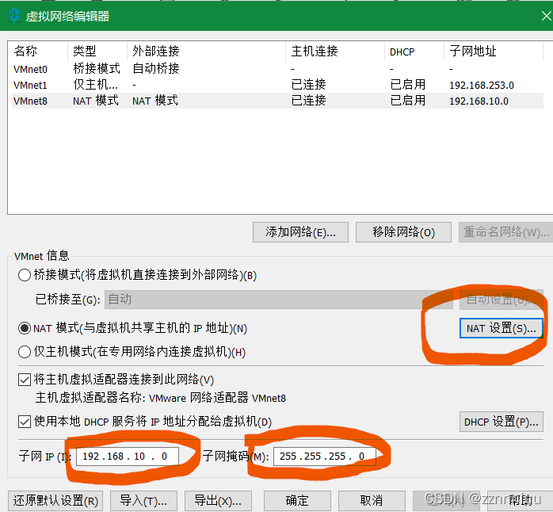553x512 pixels.
Task: Toggle 将主机虚拟适配器连接到此网络 checkbox
Action: pyautogui.click(x=25, y=380)
